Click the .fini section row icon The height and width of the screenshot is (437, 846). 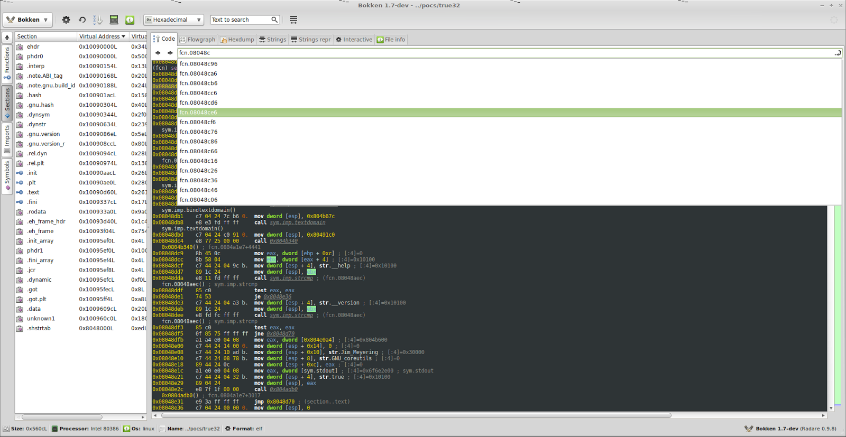click(20, 202)
